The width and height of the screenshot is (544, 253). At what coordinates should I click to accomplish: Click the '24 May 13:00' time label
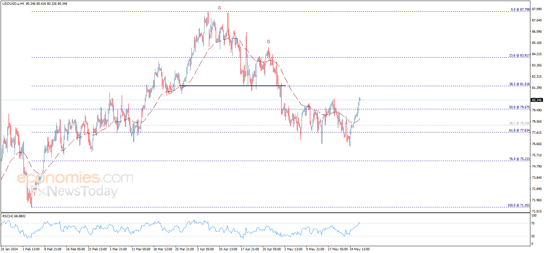[360, 249]
